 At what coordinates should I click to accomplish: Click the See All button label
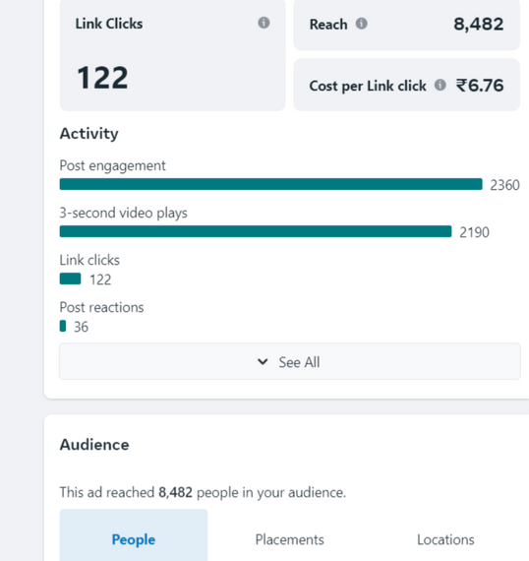click(x=299, y=362)
